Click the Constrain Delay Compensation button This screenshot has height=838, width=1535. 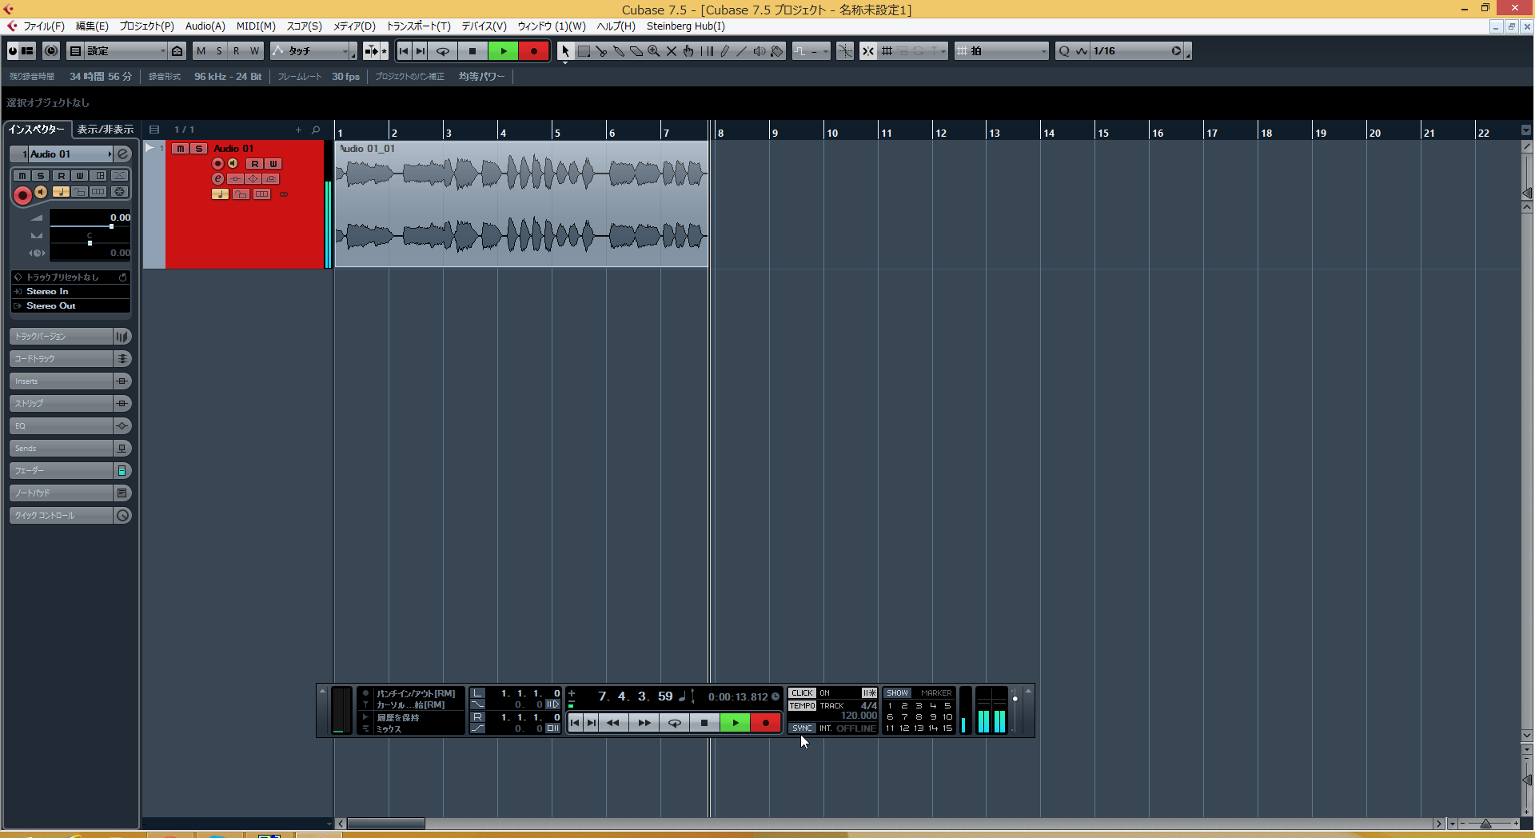[51, 51]
